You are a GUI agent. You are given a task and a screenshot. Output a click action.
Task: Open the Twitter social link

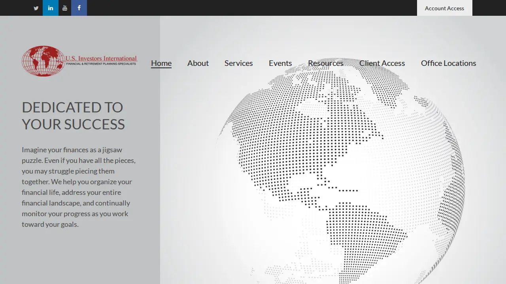tap(36, 8)
